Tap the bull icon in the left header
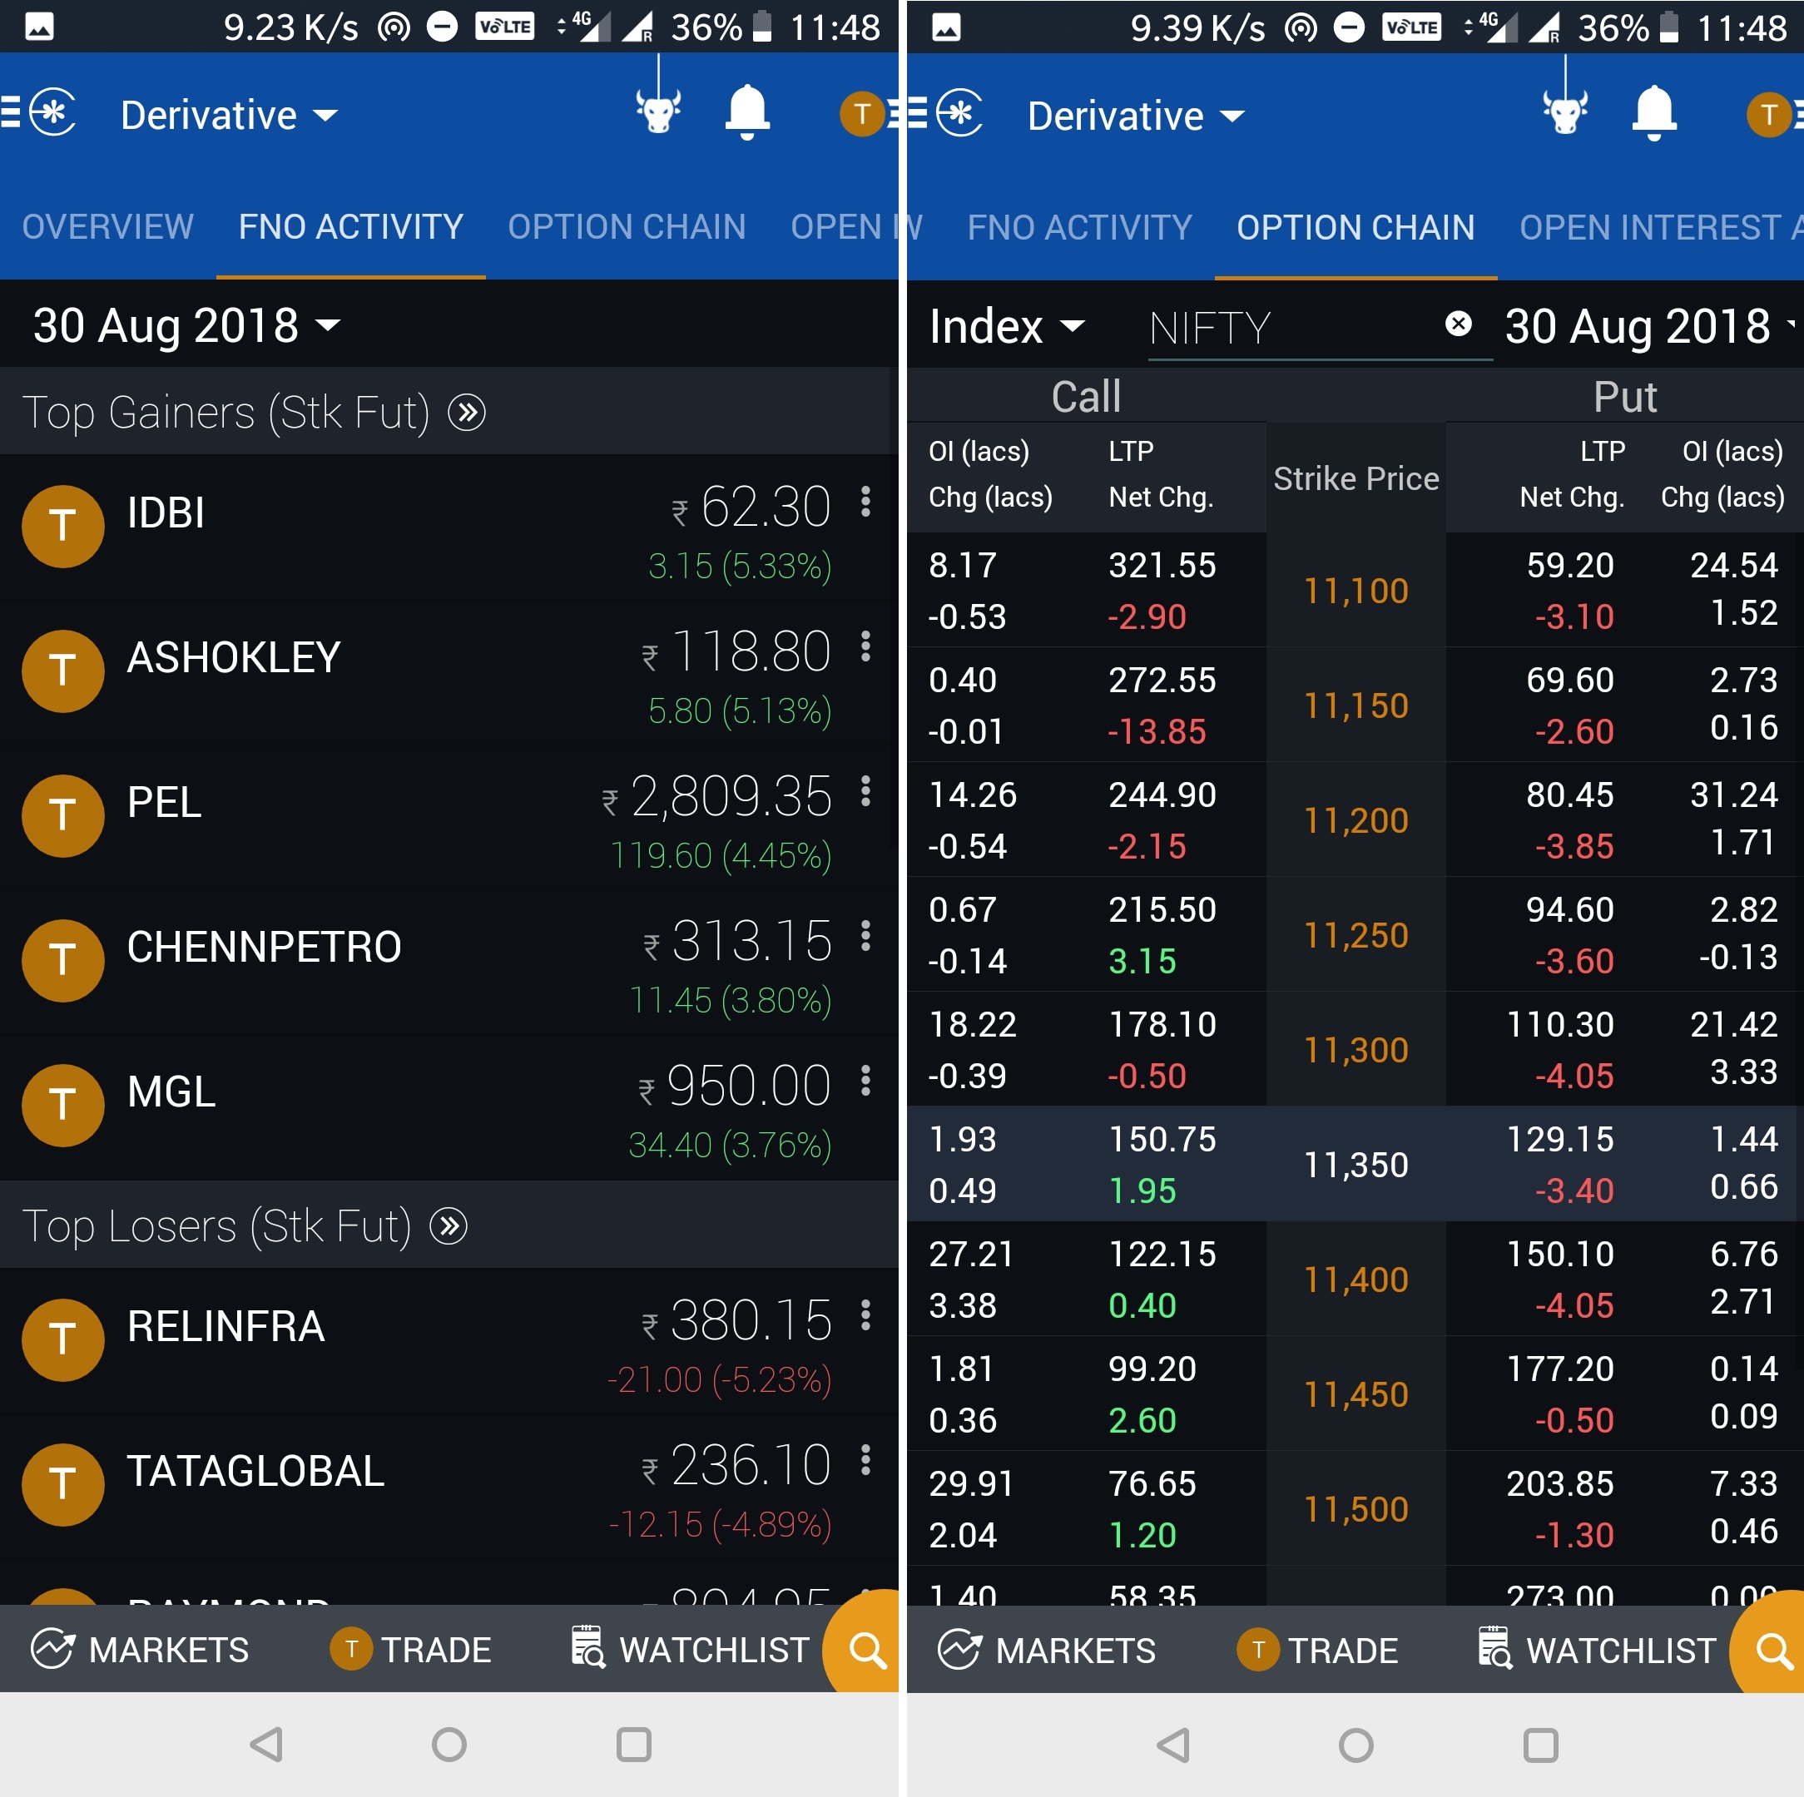The image size is (1804, 1797). point(658,110)
